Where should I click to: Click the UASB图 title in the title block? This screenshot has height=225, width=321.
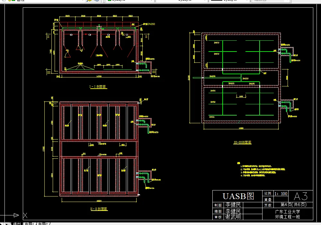tap(238, 196)
